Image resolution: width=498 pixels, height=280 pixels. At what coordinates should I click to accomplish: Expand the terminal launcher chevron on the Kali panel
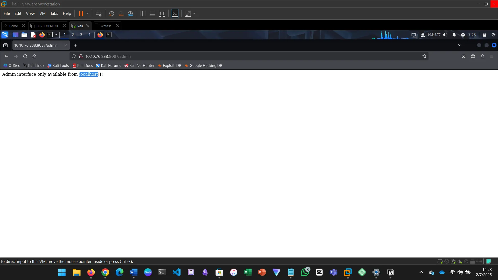56,35
